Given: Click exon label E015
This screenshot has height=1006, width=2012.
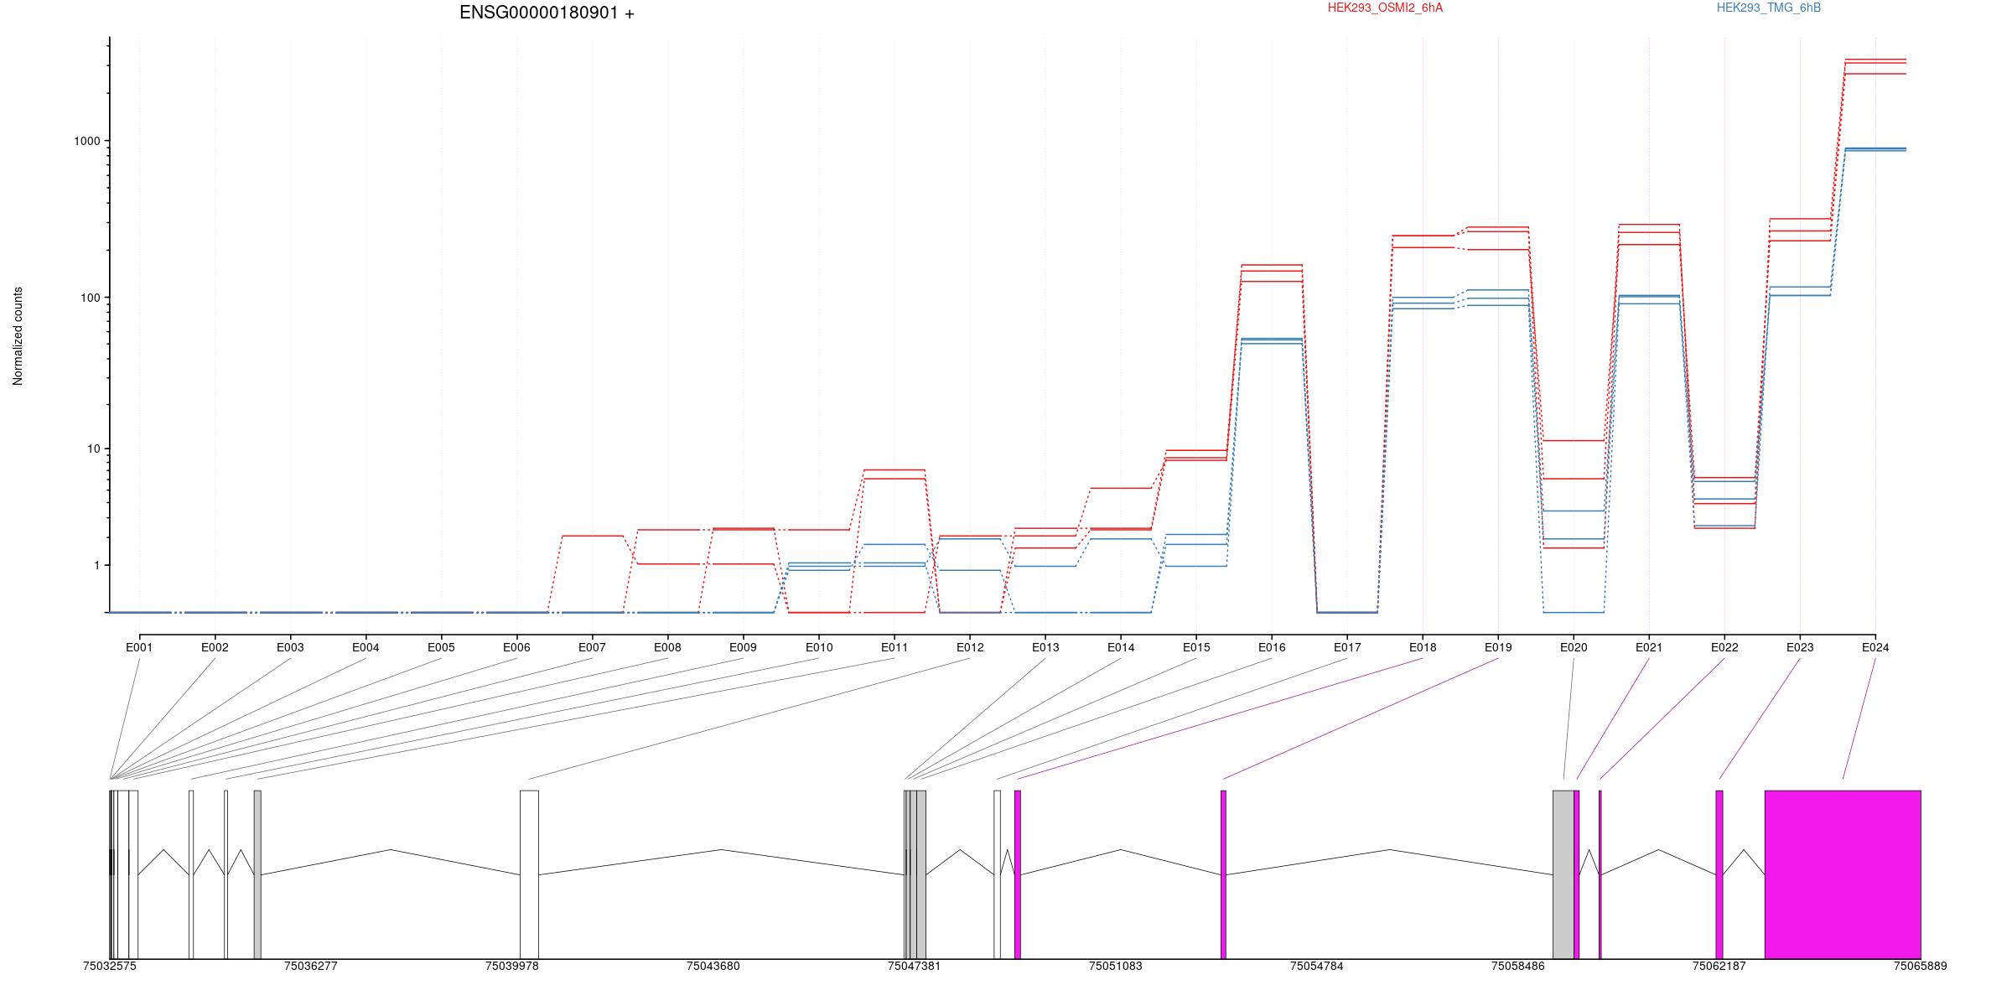Looking at the screenshot, I should tap(1196, 647).
